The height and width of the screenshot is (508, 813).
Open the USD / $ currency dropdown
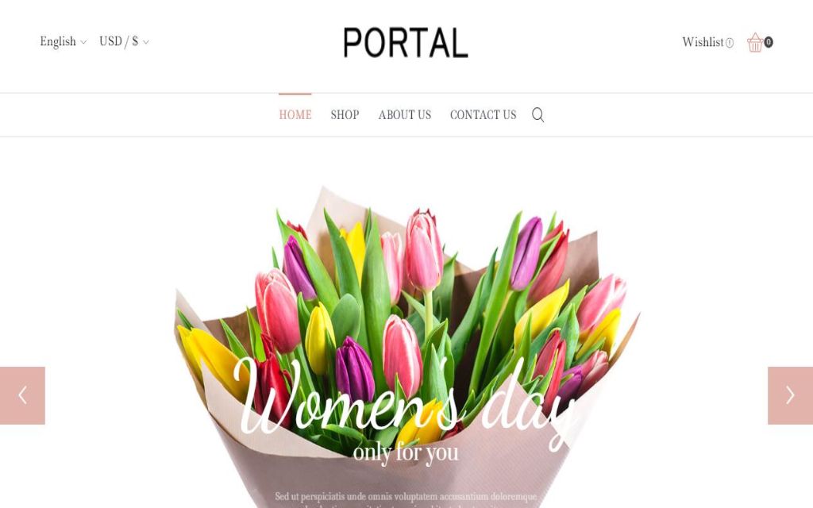point(124,41)
